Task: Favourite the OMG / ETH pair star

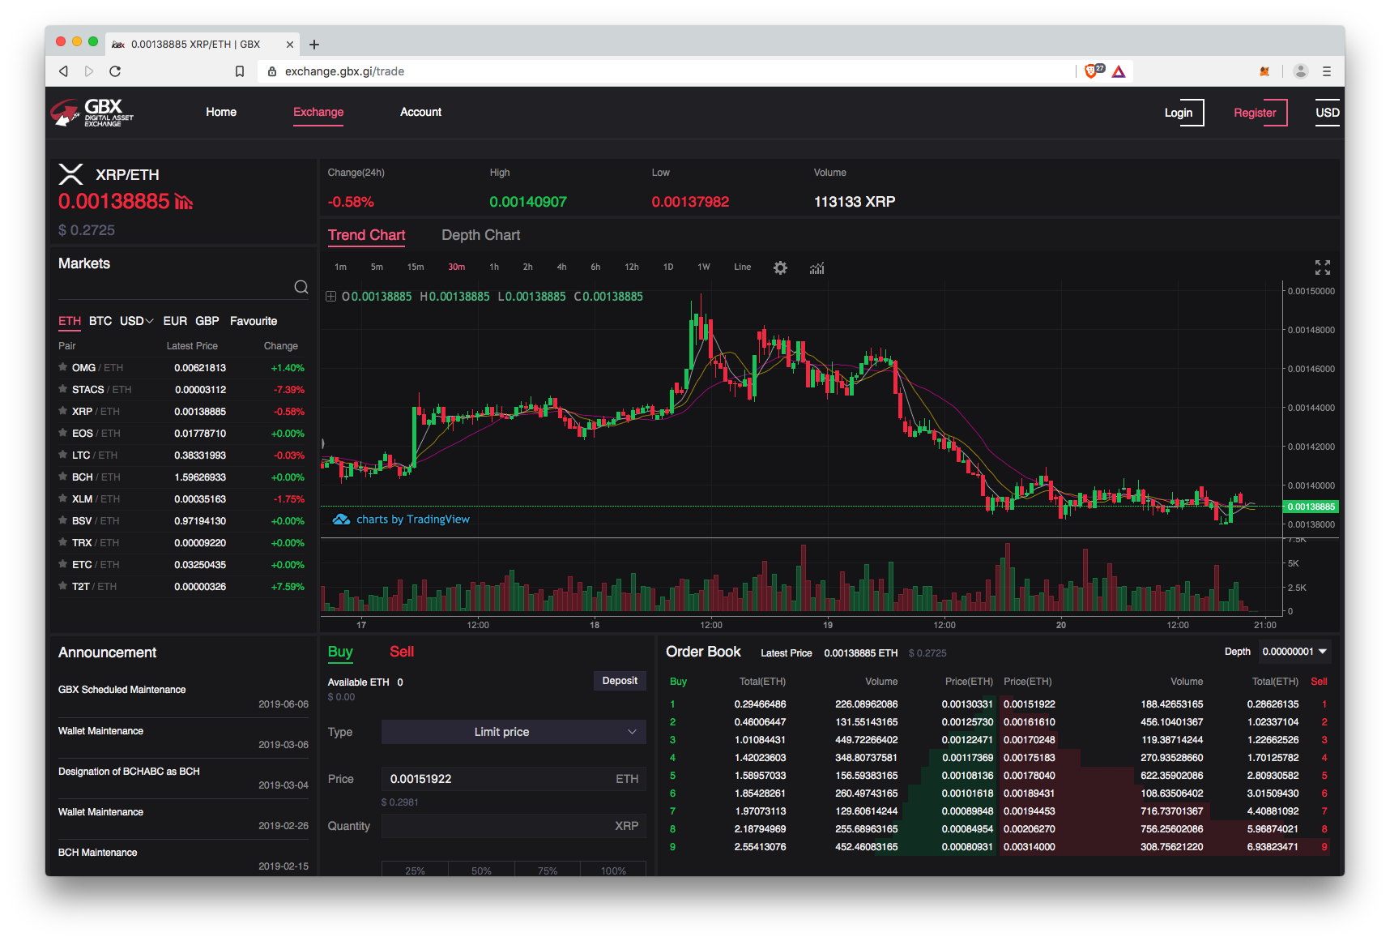Action: [62, 367]
